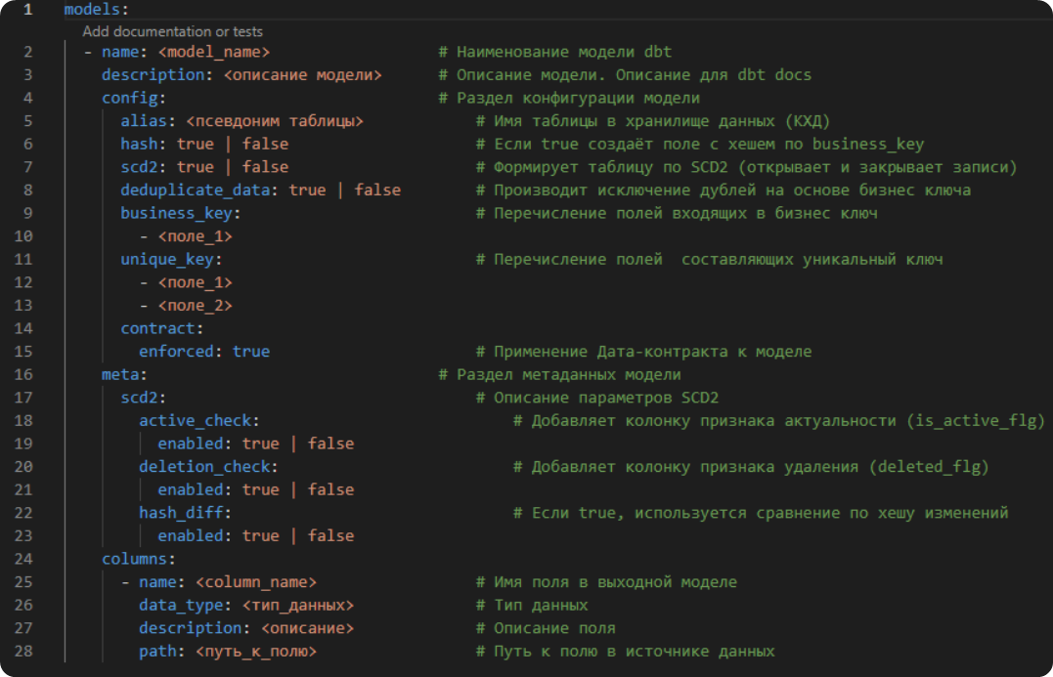Viewport: 1053px width, 677px height.
Task: Click the 'meta' key
Action: pyautogui.click(x=120, y=374)
